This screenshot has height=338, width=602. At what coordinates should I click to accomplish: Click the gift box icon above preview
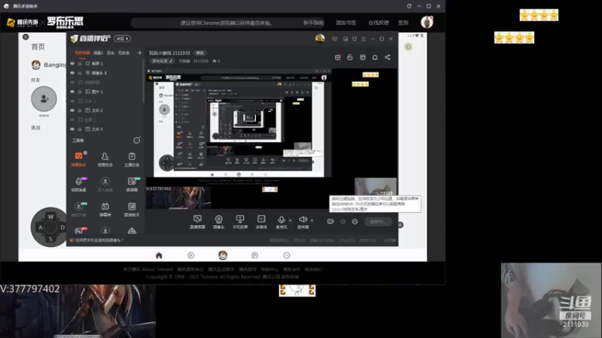coord(338,57)
